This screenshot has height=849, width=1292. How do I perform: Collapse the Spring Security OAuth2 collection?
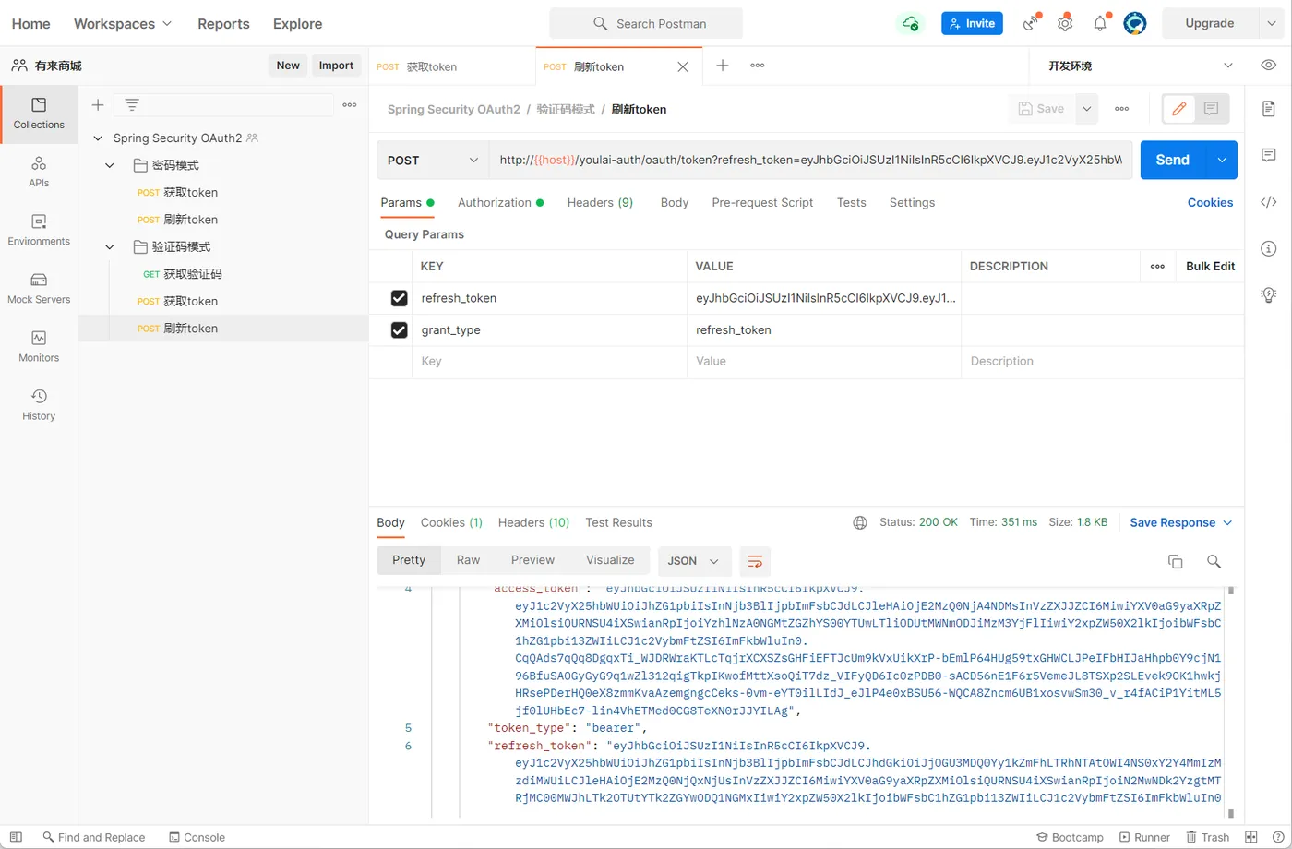(97, 138)
